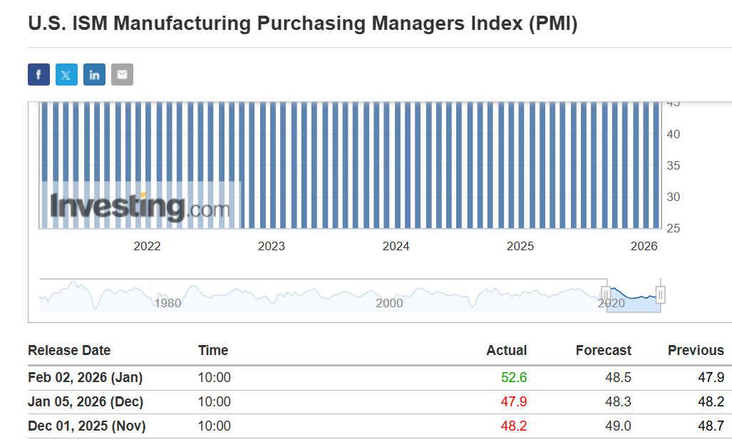This screenshot has width=732, height=442.
Task: Click the LinkedIn share icon
Action: click(x=94, y=75)
